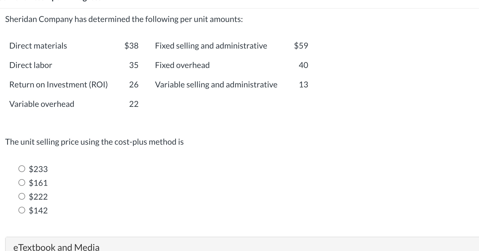
Task: Click the Return on Investment (ROI) label
Action: (x=58, y=84)
